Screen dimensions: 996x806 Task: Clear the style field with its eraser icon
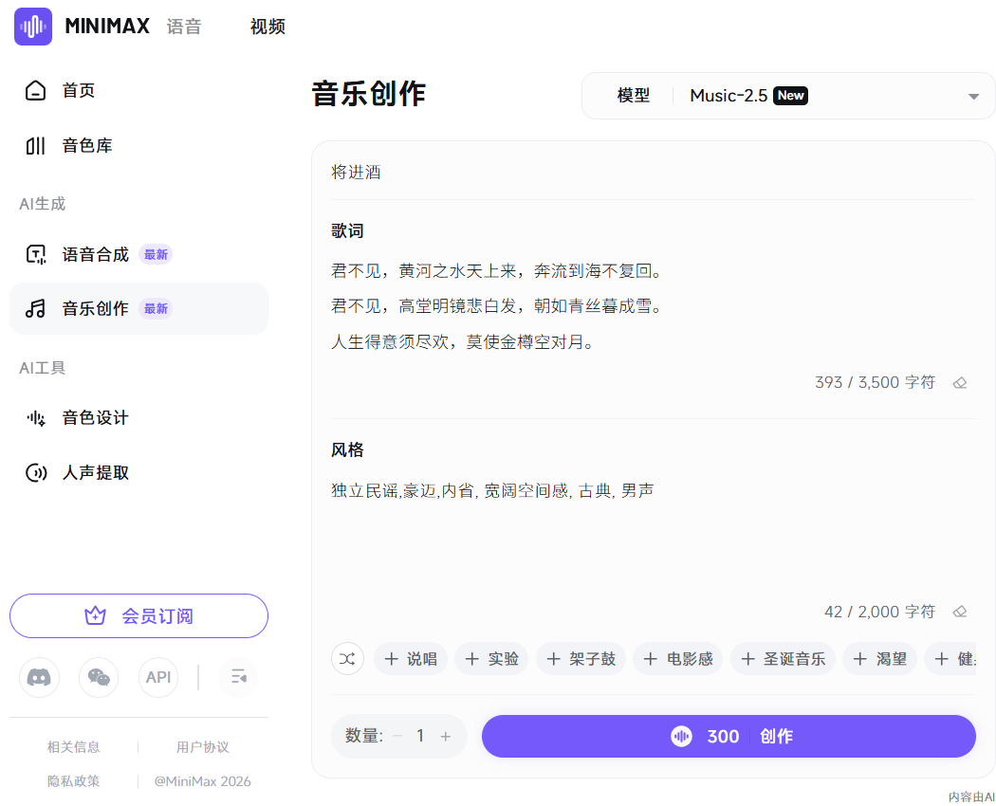pos(959,612)
